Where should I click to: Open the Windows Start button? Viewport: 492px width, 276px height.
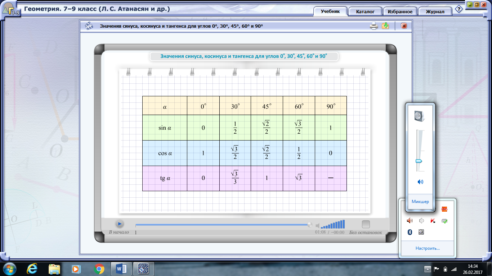(10, 268)
